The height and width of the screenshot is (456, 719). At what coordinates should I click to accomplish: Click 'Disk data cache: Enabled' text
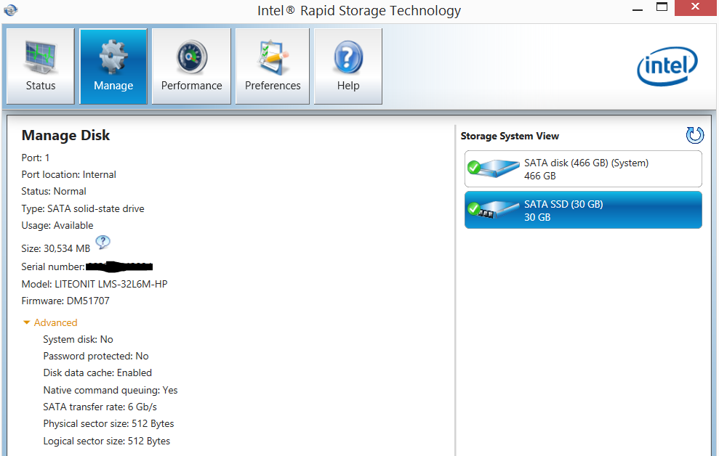coord(97,373)
